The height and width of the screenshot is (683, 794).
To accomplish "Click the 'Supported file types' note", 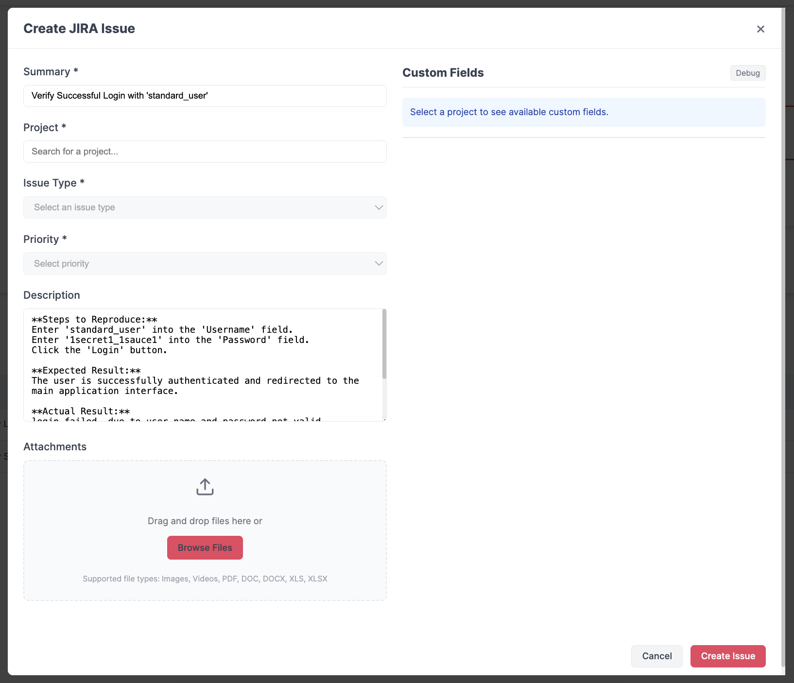I will [205, 579].
